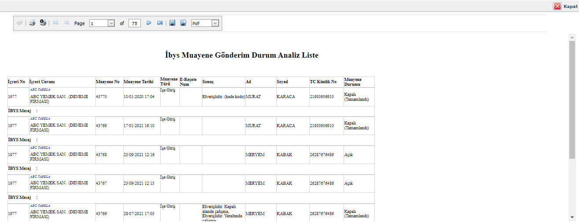Screen dimensions: 579x223
Task: Click the scrollbar down arrow
Action: coord(572,217)
